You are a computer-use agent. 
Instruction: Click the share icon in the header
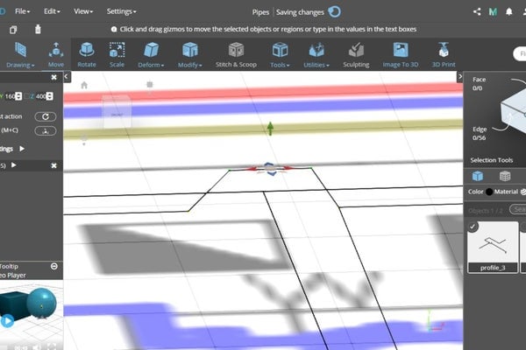477,11
